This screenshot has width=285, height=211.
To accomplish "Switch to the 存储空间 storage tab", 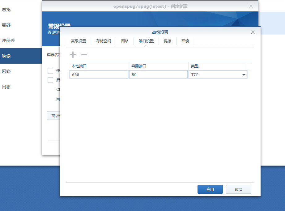I will point(104,40).
